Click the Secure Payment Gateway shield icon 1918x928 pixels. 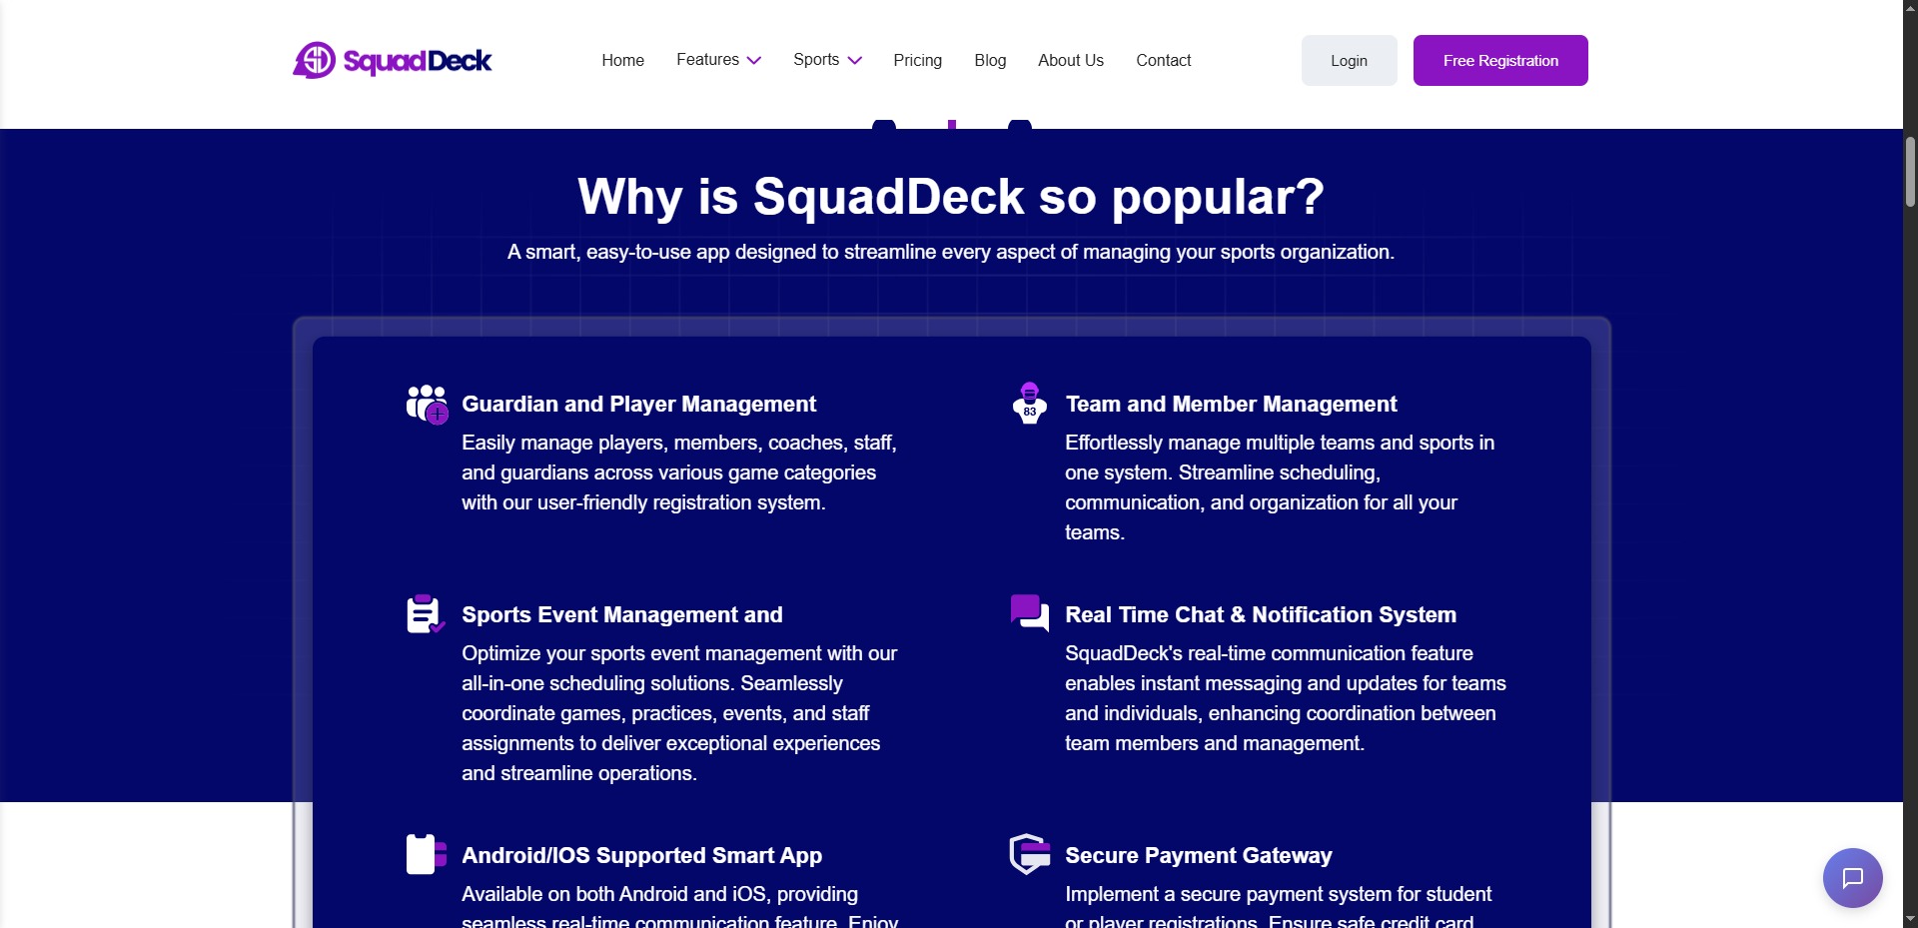click(x=1029, y=854)
